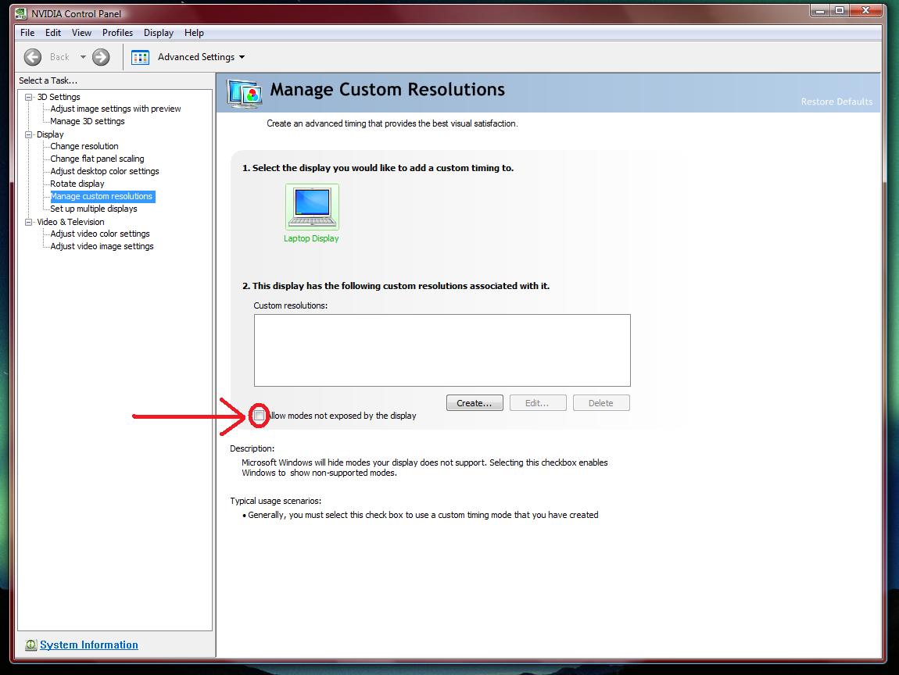Select Adjust video color settings
This screenshot has height=675, width=899.
[100, 234]
